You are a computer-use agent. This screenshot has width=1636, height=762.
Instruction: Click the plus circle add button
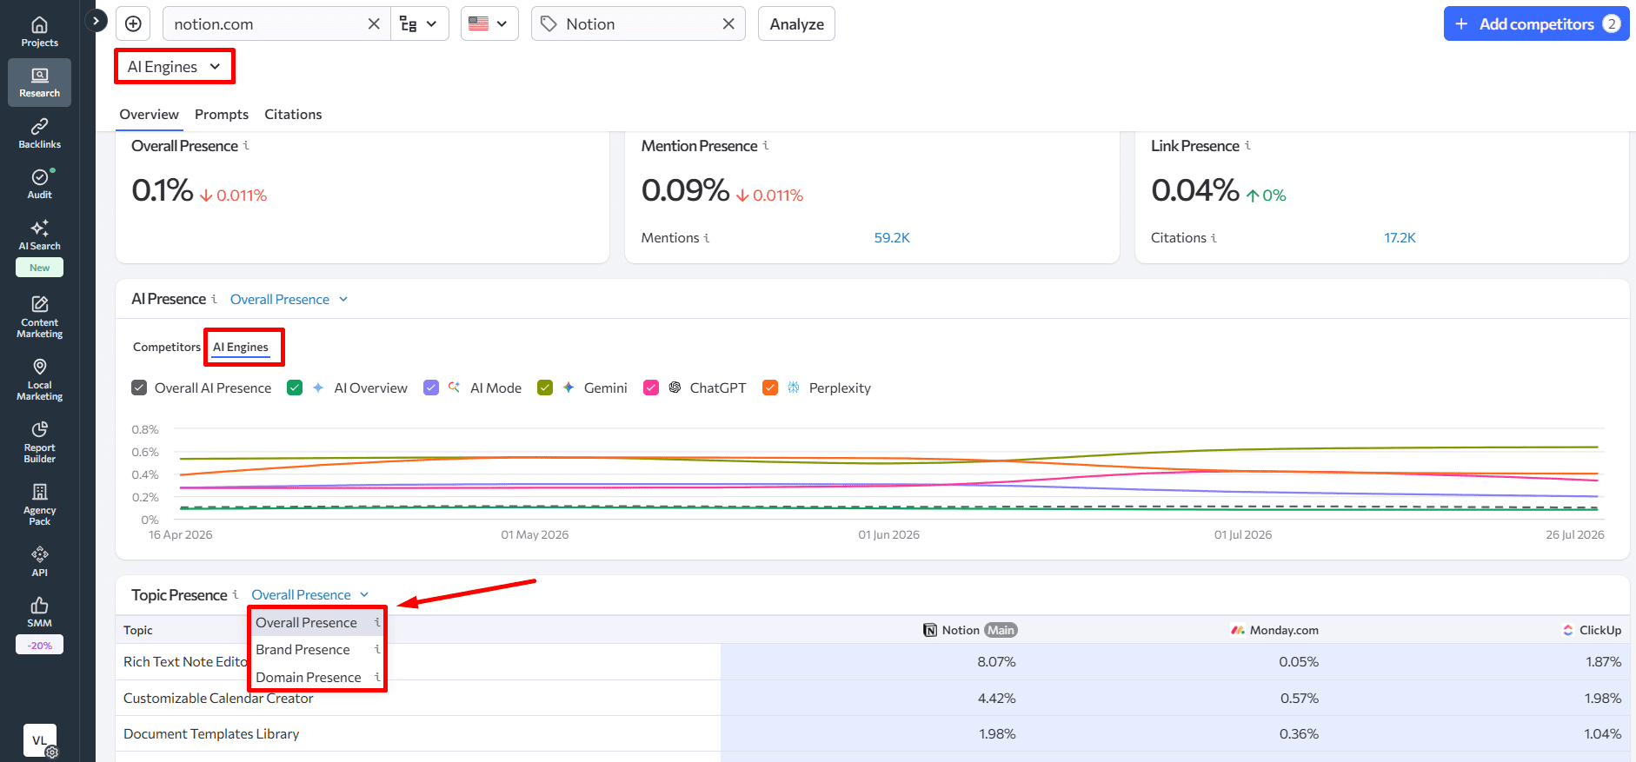pyautogui.click(x=133, y=23)
